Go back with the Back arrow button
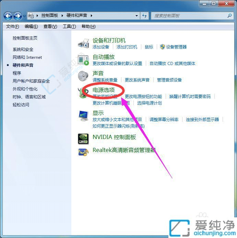237x238 pixels. coord(8,16)
